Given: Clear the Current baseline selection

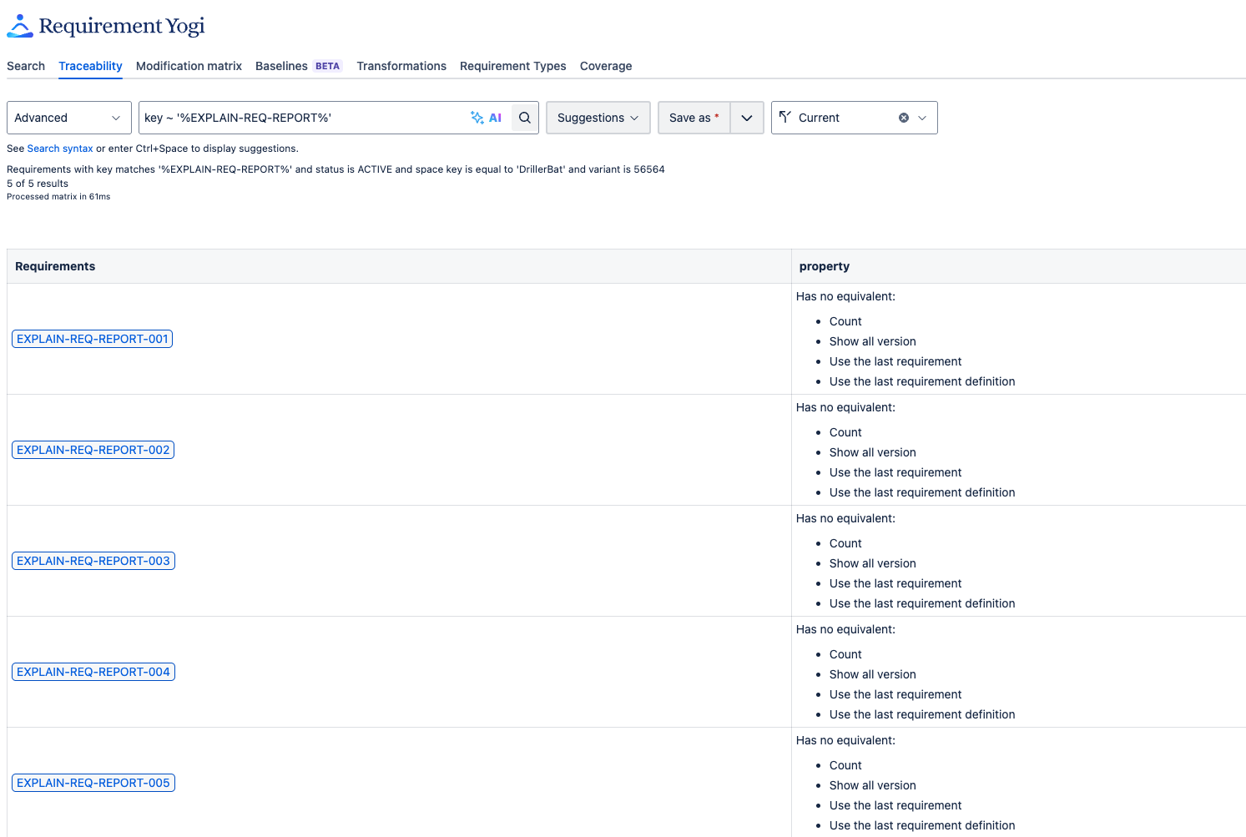Looking at the screenshot, I should (903, 118).
